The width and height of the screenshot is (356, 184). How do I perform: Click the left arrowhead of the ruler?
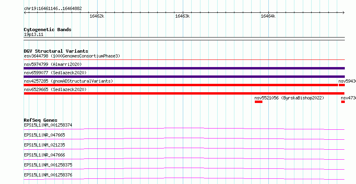click(x=25, y=13)
